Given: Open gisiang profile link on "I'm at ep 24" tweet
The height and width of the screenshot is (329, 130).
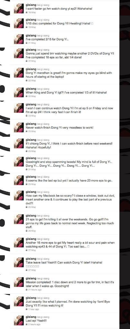Looking at the screenshot, I should pos(31,104).
